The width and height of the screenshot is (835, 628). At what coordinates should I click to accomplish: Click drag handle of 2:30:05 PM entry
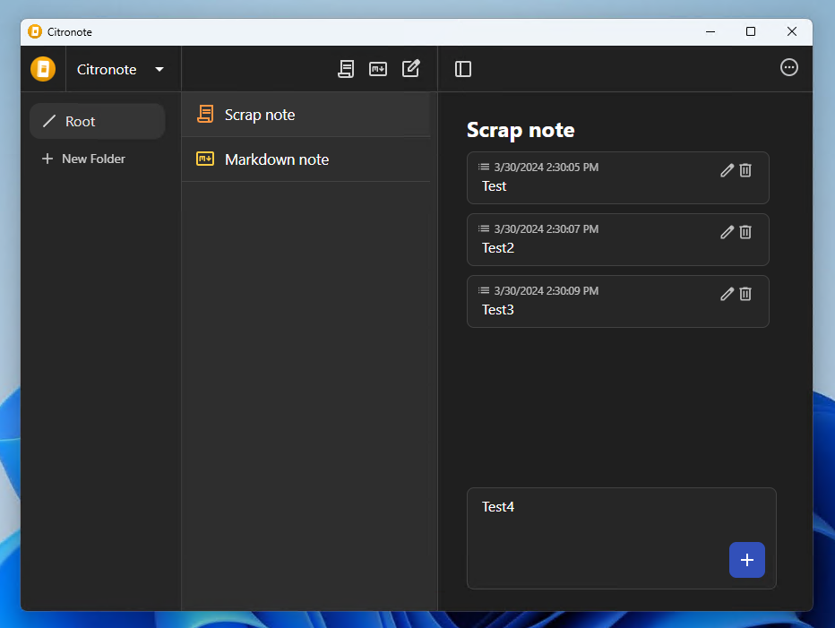coord(484,167)
